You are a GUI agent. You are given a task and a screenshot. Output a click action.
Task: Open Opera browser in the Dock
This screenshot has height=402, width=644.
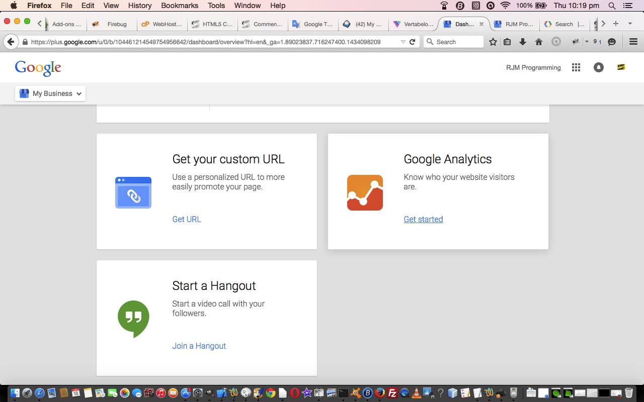(295, 393)
